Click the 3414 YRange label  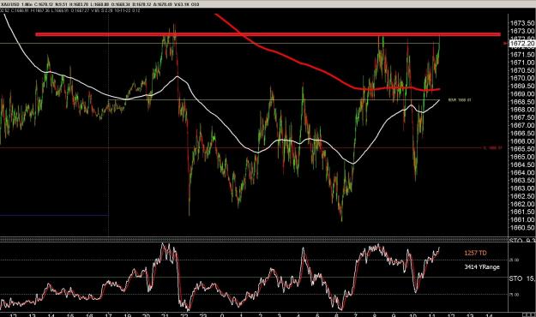[x=482, y=266]
